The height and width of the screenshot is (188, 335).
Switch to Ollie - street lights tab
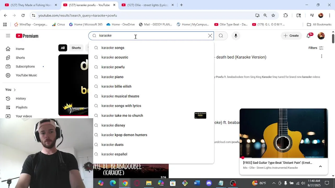(147, 5)
